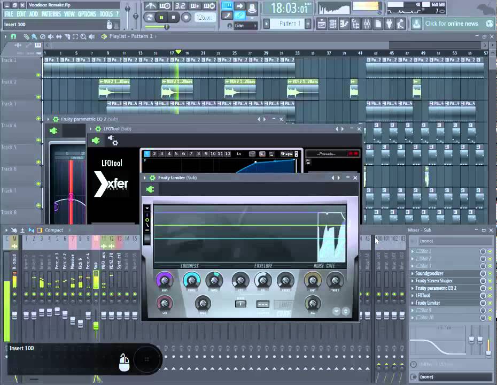This screenshot has height=385, width=497.
Task: Toggle wait for input to start playing
Action: (165, 6)
